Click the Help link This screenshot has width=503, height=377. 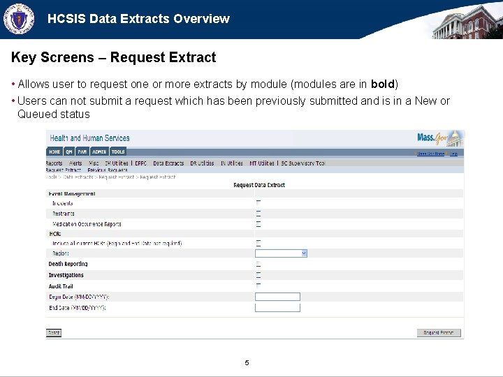tap(453, 154)
